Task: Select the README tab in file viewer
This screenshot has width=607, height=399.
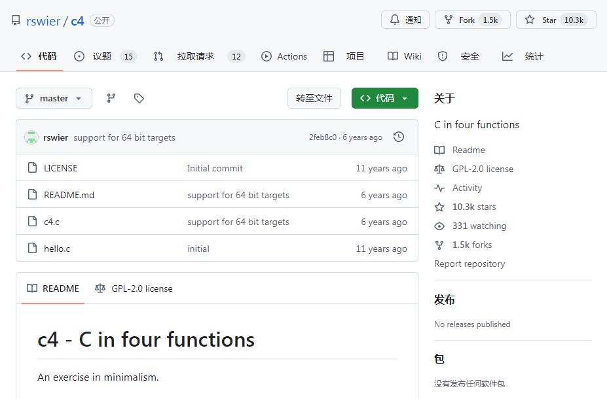Action: coord(53,288)
